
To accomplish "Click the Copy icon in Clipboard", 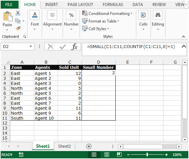I will coord(18,21).
